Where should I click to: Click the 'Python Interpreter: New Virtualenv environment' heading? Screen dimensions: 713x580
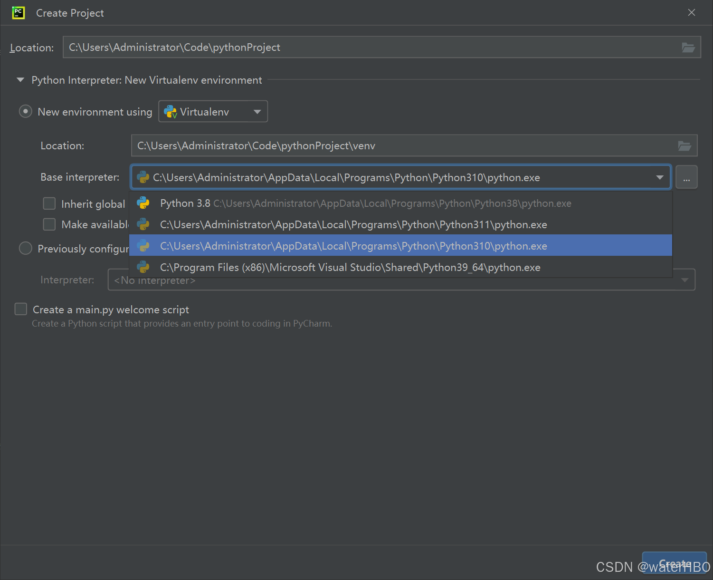[x=147, y=80]
